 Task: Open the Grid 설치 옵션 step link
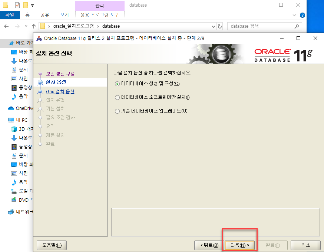(x=60, y=91)
